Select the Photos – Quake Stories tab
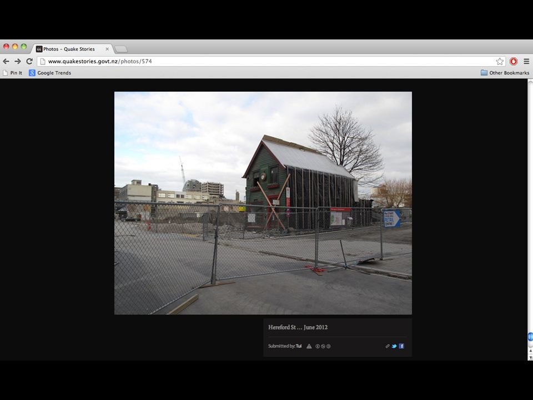 (x=72, y=49)
